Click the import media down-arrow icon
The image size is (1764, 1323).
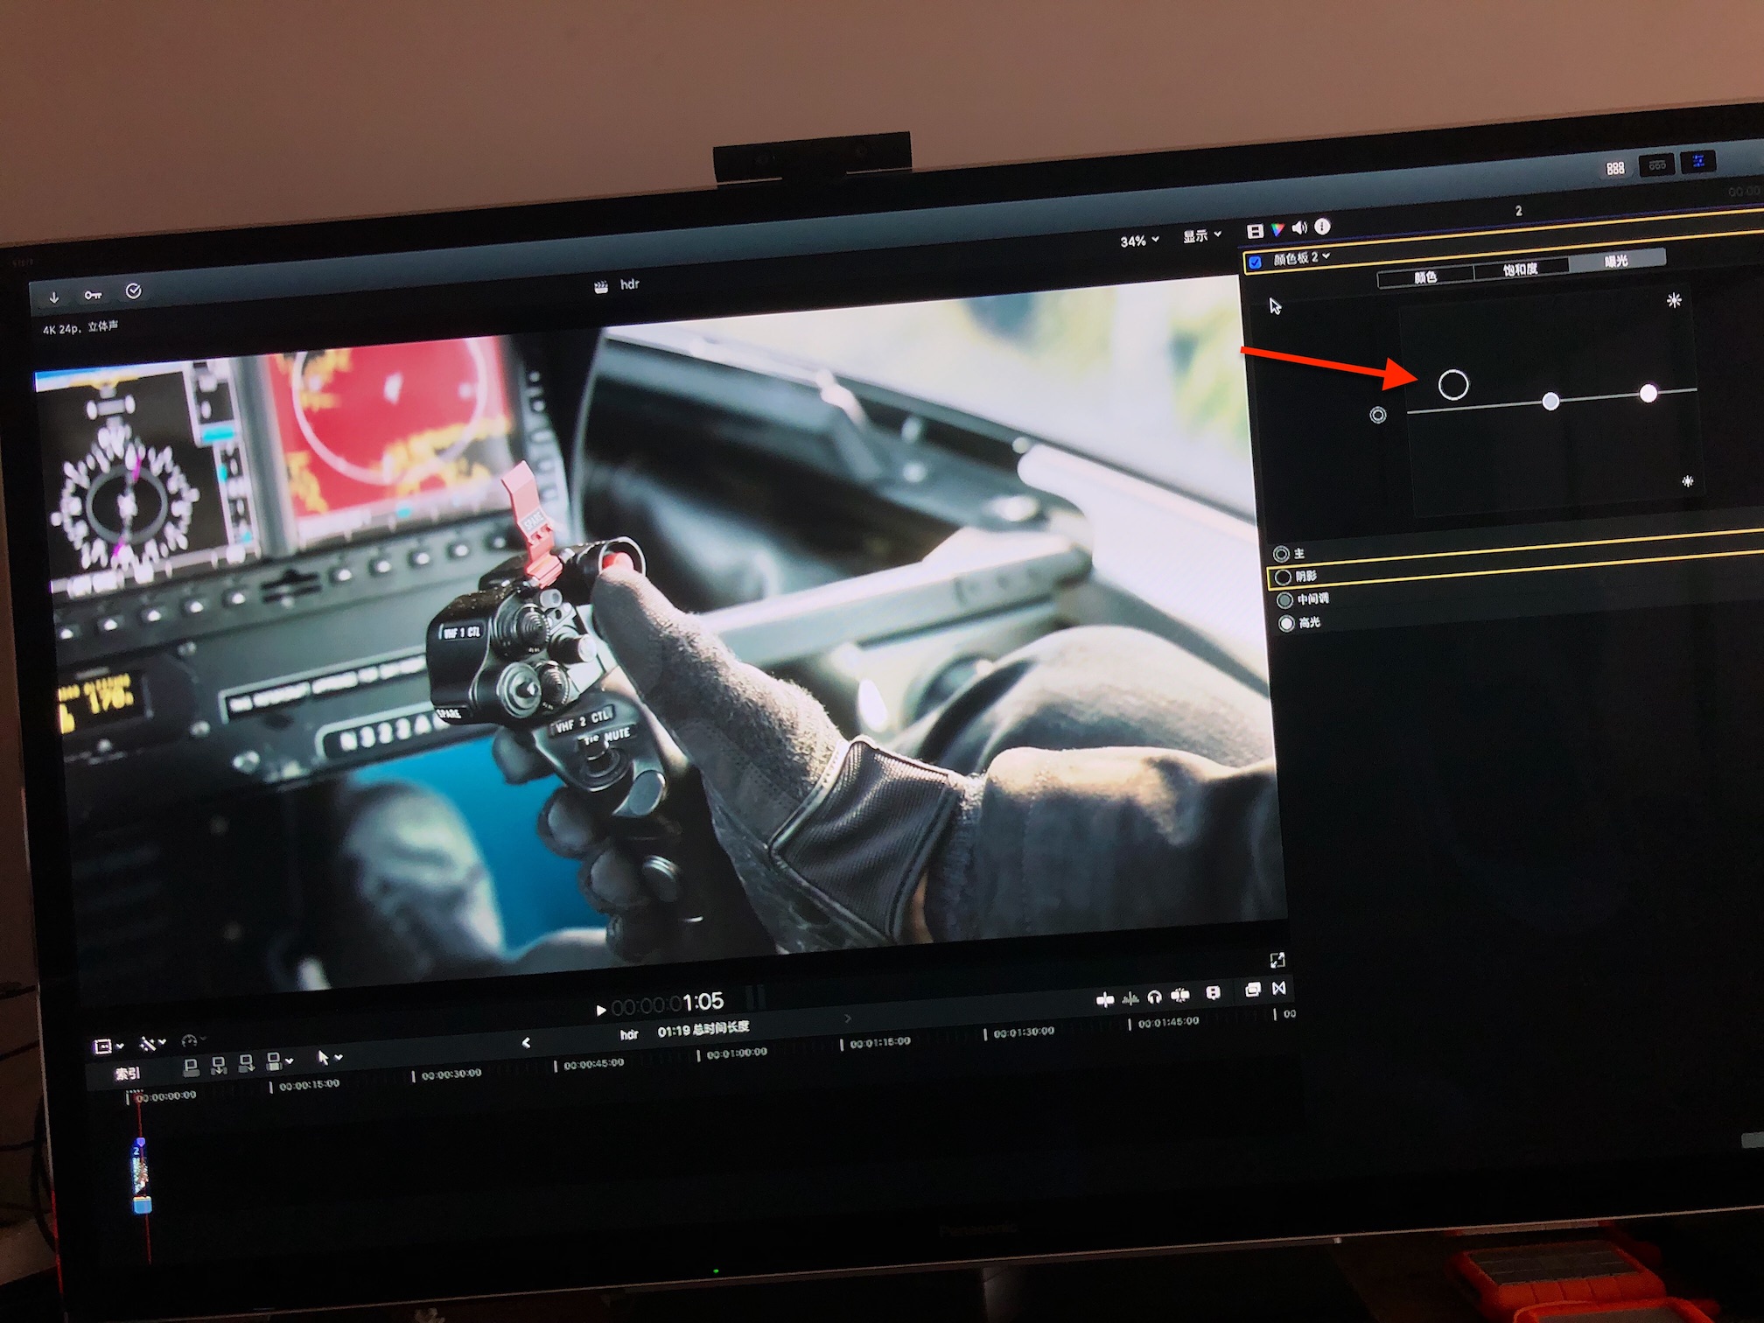[54, 298]
